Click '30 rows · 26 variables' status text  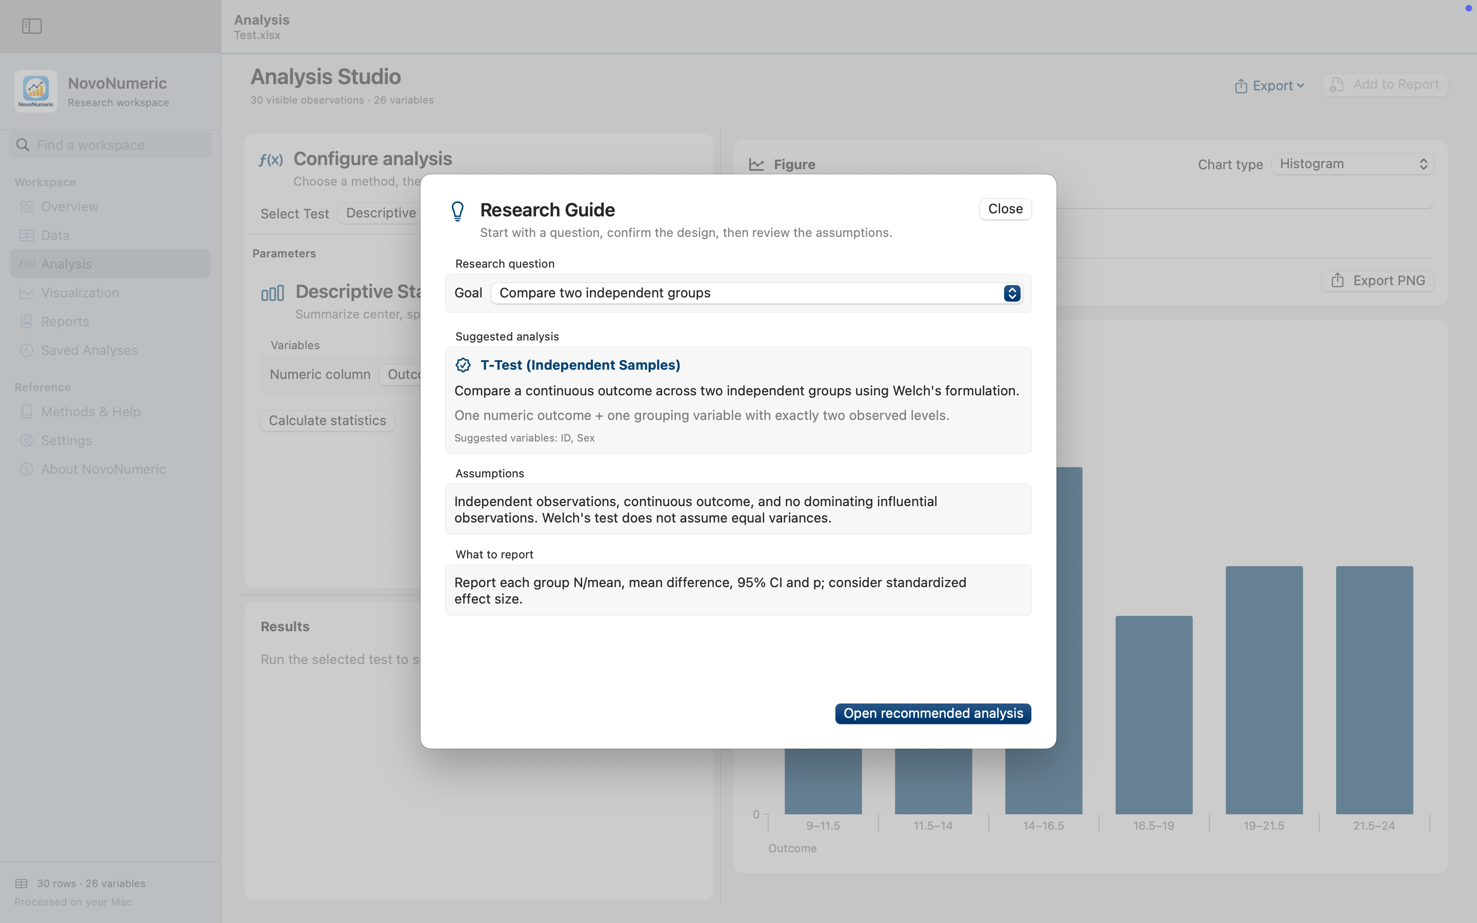91,884
